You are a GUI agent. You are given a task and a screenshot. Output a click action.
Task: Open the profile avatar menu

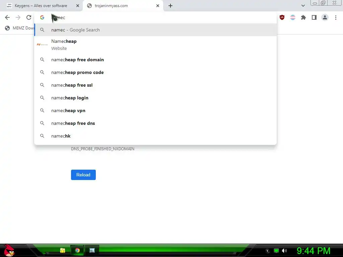325,17
